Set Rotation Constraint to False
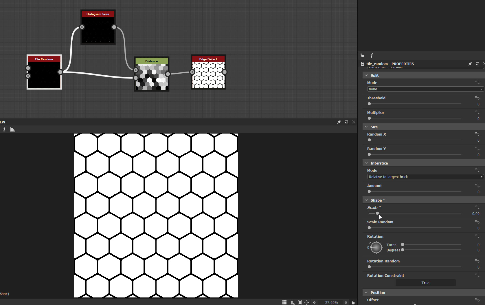 pyautogui.click(x=425, y=283)
